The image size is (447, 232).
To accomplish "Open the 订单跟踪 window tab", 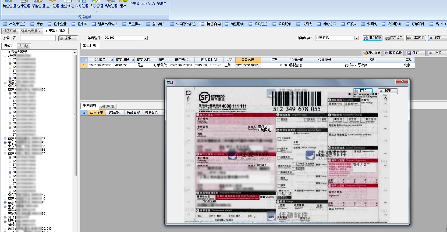I will [x=415, y=24].
